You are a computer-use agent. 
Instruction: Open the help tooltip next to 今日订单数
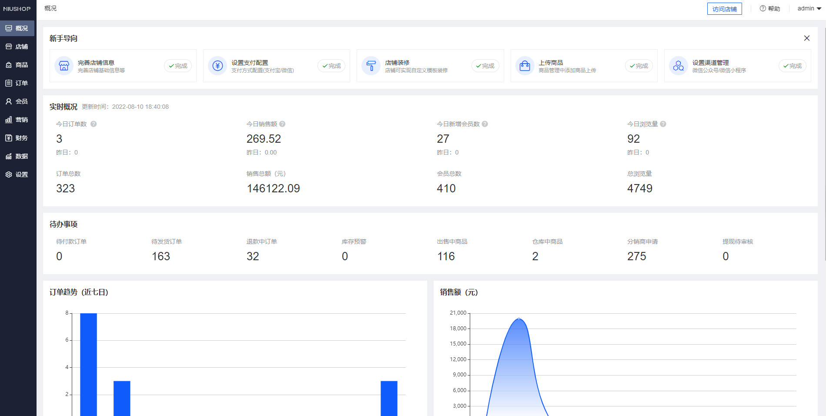93,124
